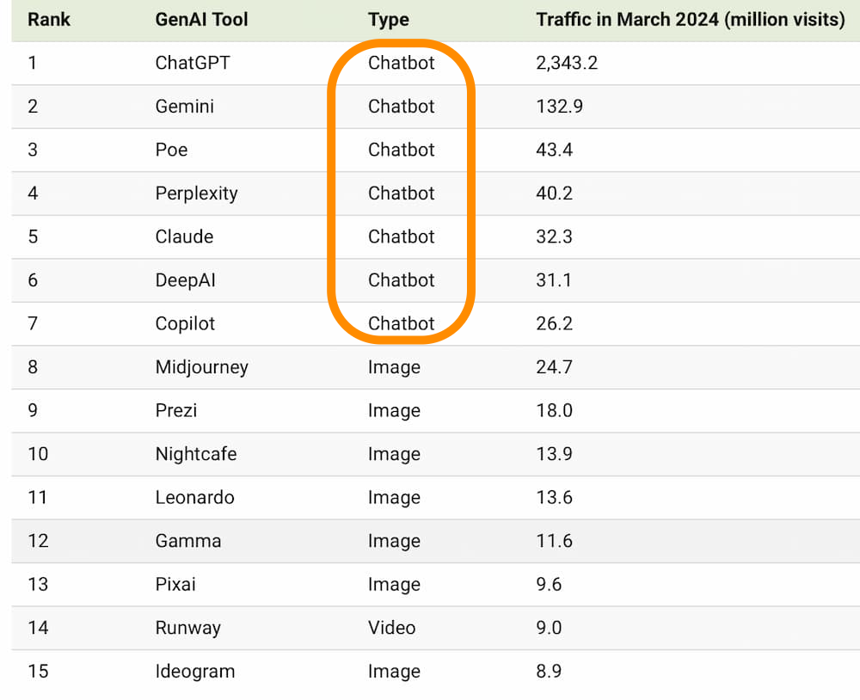
Task: Select the Perplexity tool name cell
Action: (197, 193)
